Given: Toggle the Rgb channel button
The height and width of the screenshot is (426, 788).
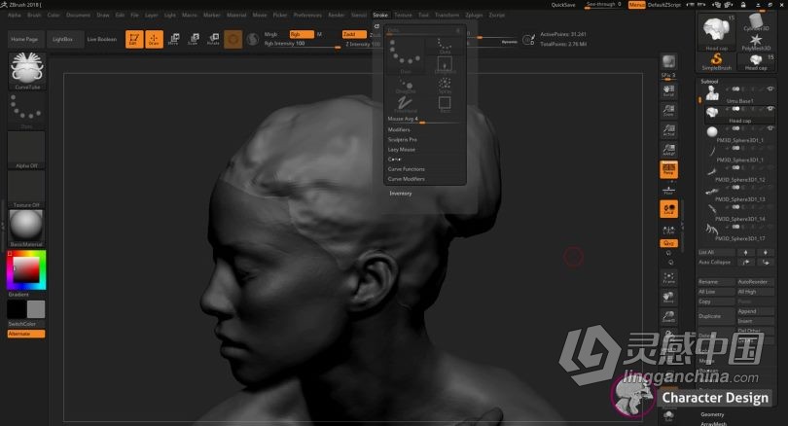Looking at the screenshot, I should tap(302, 34).
